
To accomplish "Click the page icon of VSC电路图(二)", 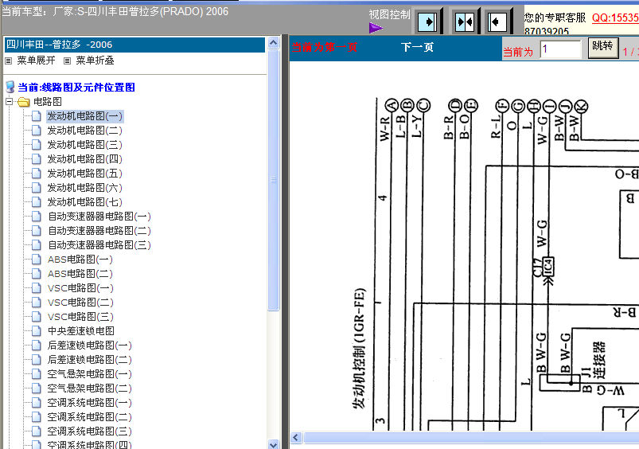I will pos(37,303).
